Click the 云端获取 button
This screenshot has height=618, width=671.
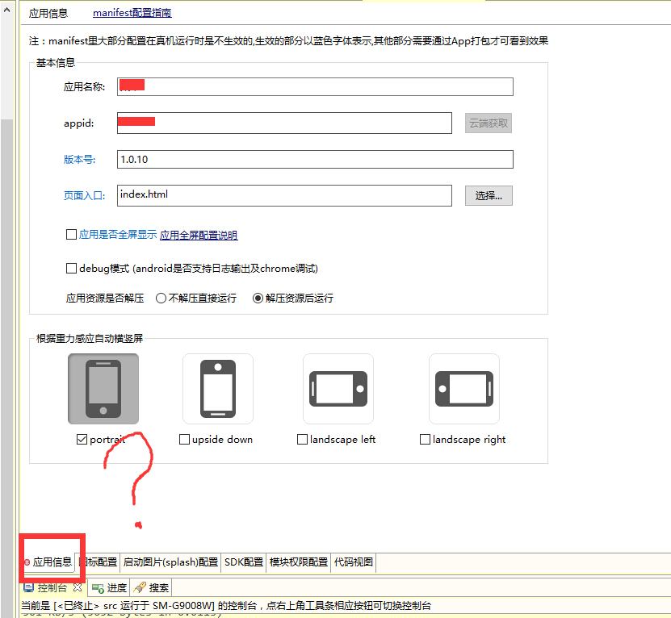(489, 123)
